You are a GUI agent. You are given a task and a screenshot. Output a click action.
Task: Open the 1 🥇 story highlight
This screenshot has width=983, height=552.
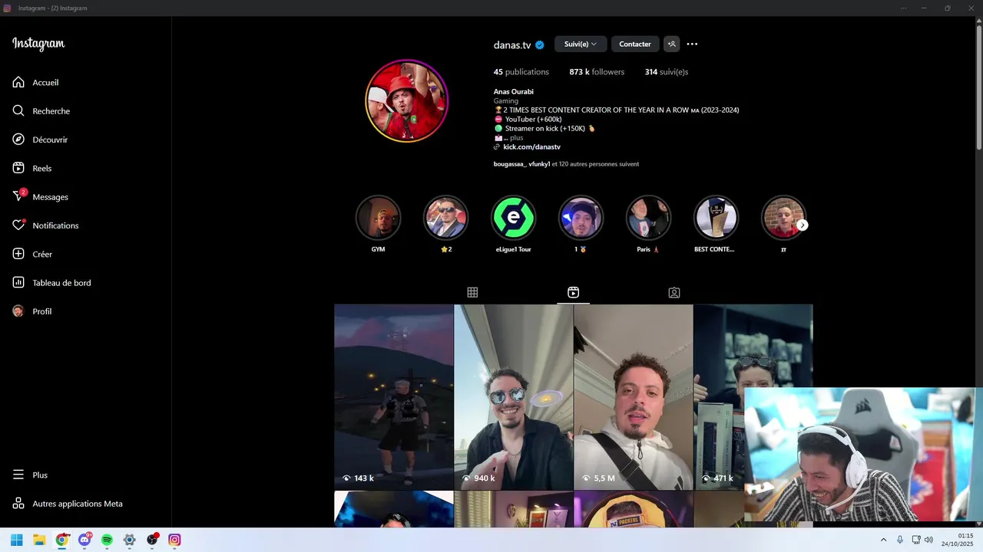(581, 218)
